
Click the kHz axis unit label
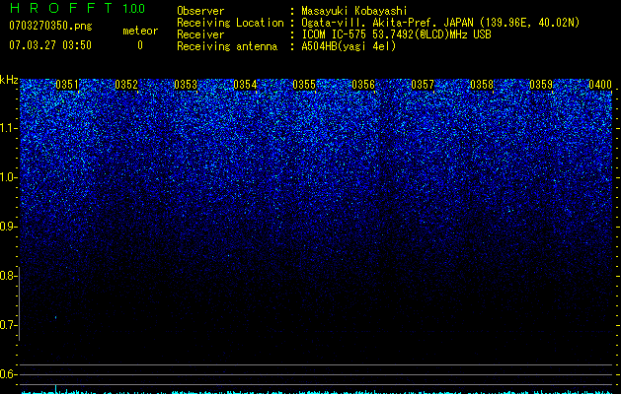(9, 80)
